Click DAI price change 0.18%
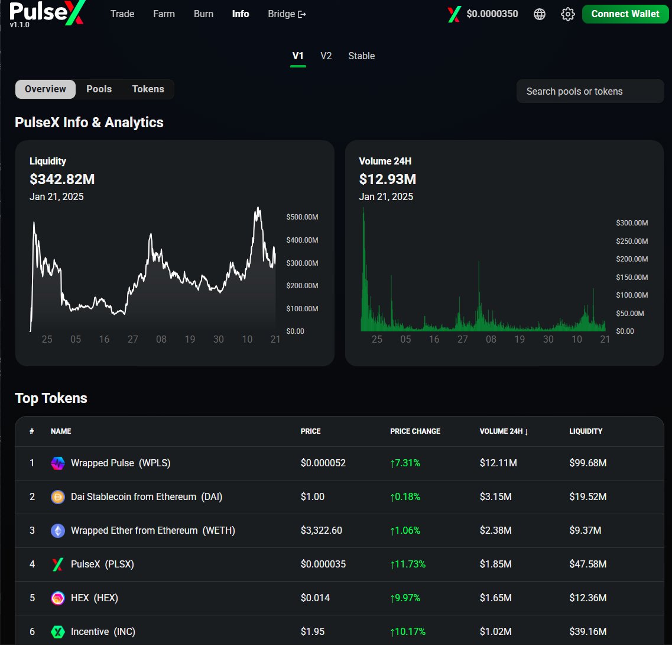Viewport: 672px width, 645px height. (405, 497)
